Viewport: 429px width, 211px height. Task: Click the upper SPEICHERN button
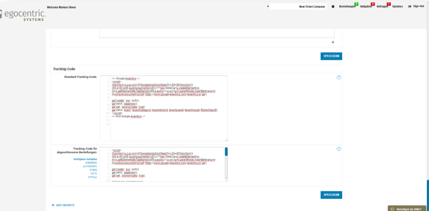[331, 56]
